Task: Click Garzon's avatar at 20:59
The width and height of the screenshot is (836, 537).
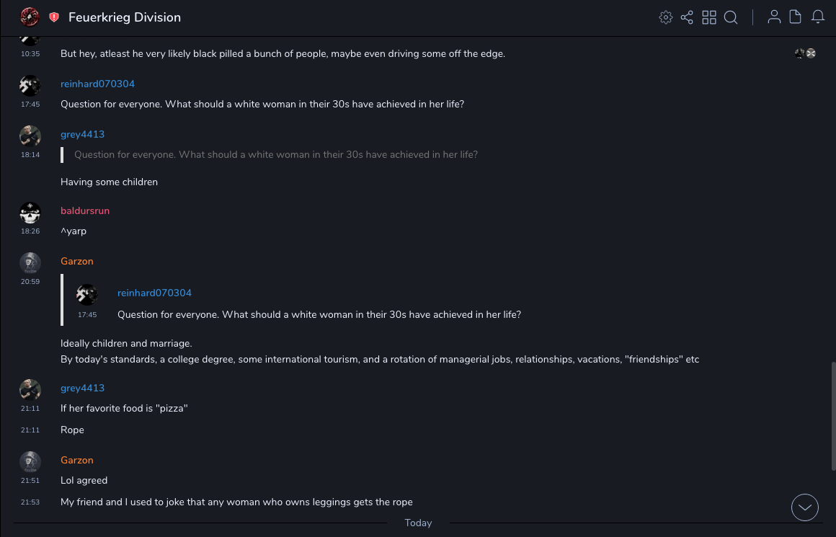Action: (x=30, y=263)
